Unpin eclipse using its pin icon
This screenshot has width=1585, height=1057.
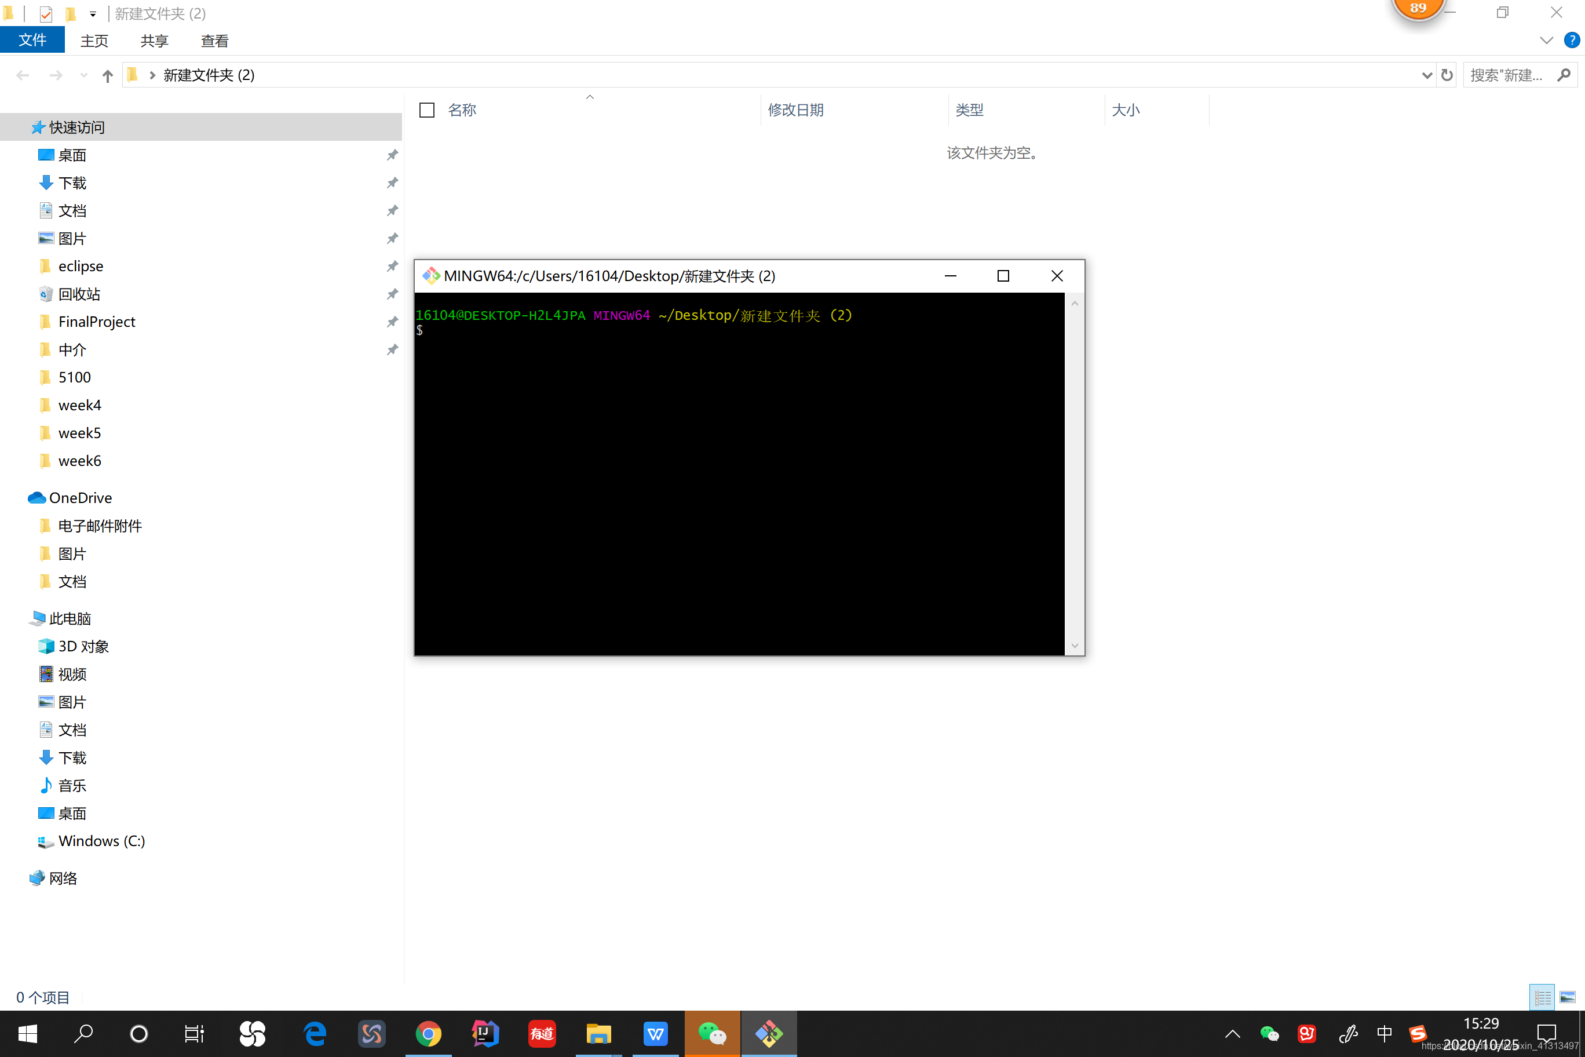pyautogui.click(x=392, y=266)
